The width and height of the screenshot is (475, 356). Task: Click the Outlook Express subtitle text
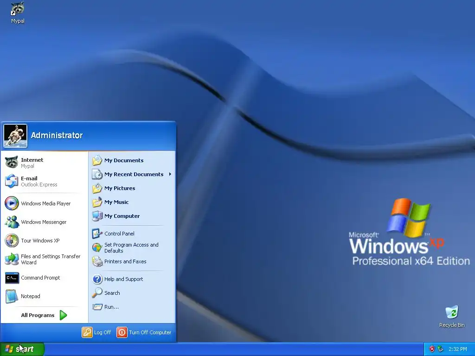point(39,184)
